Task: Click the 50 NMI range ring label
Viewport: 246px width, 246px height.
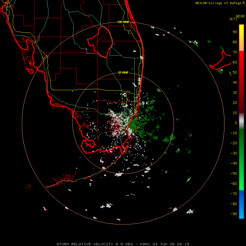Action: coord(123,72)
